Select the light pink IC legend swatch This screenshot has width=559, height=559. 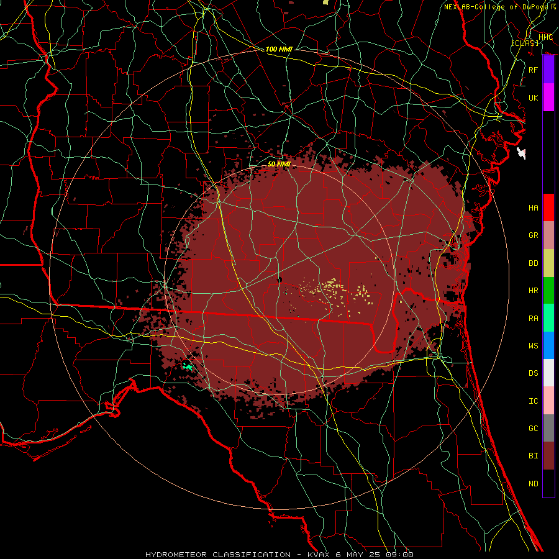[x=548, y=401]
